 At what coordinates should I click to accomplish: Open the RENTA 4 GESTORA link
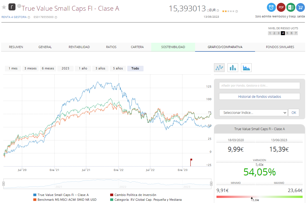click(x=14, y=17)
